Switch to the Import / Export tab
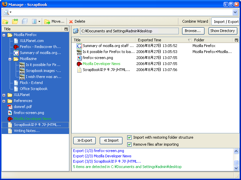 pyautogui.click(x=226, y=22)
